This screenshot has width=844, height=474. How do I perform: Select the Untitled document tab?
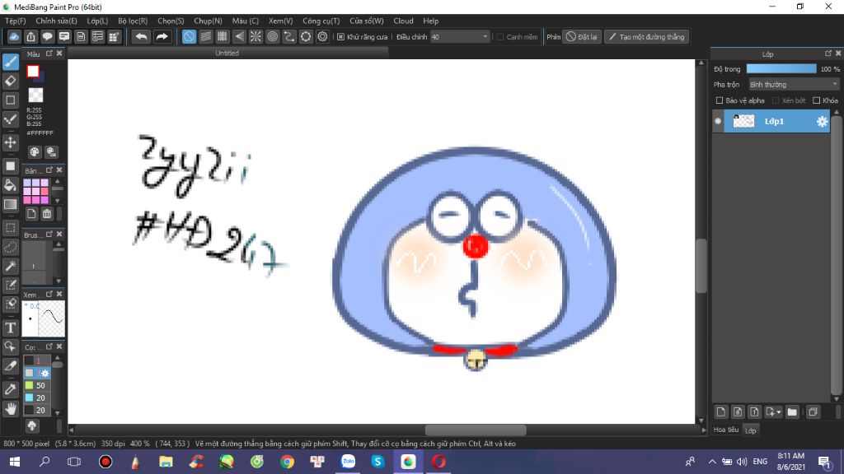227,53
